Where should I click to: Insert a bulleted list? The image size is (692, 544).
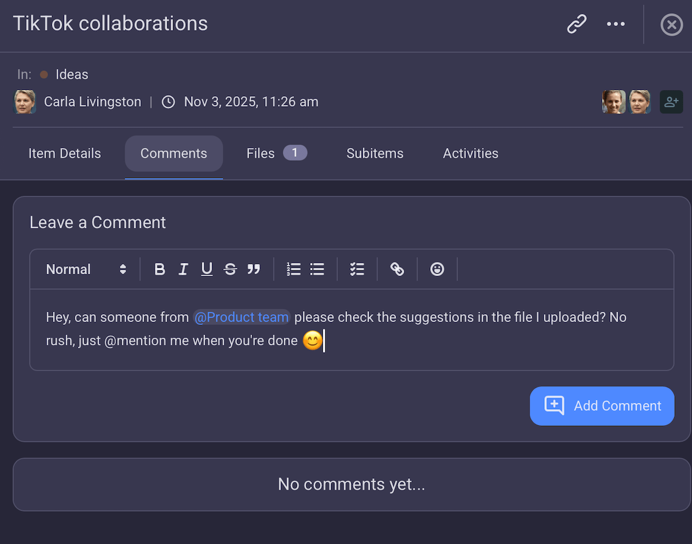tap(317, 269)
